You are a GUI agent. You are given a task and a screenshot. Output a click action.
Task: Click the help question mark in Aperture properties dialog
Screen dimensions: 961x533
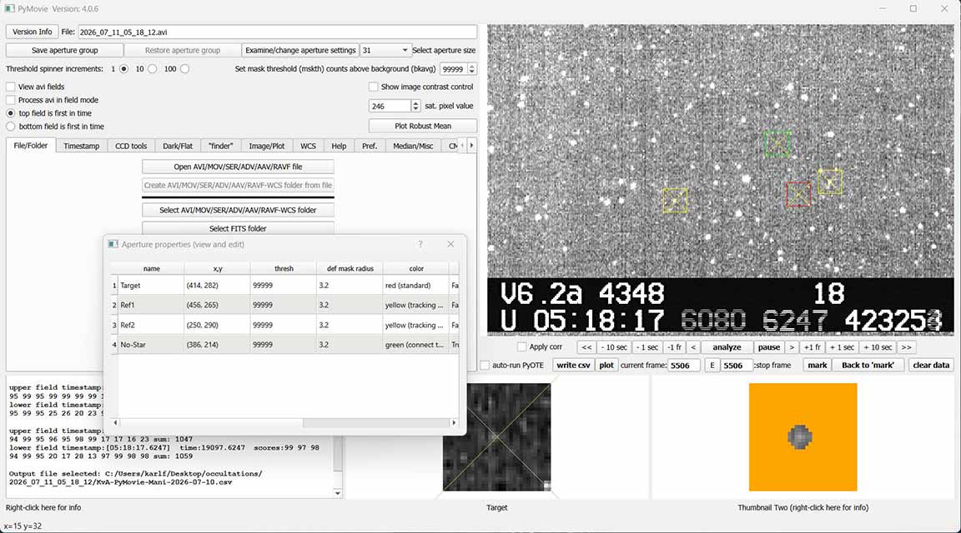tap(420, 244)
